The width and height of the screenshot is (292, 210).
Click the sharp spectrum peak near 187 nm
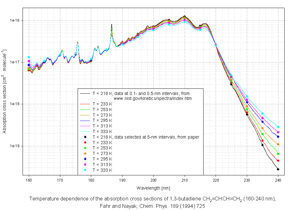pyautogui.click(x=112, y=25)
